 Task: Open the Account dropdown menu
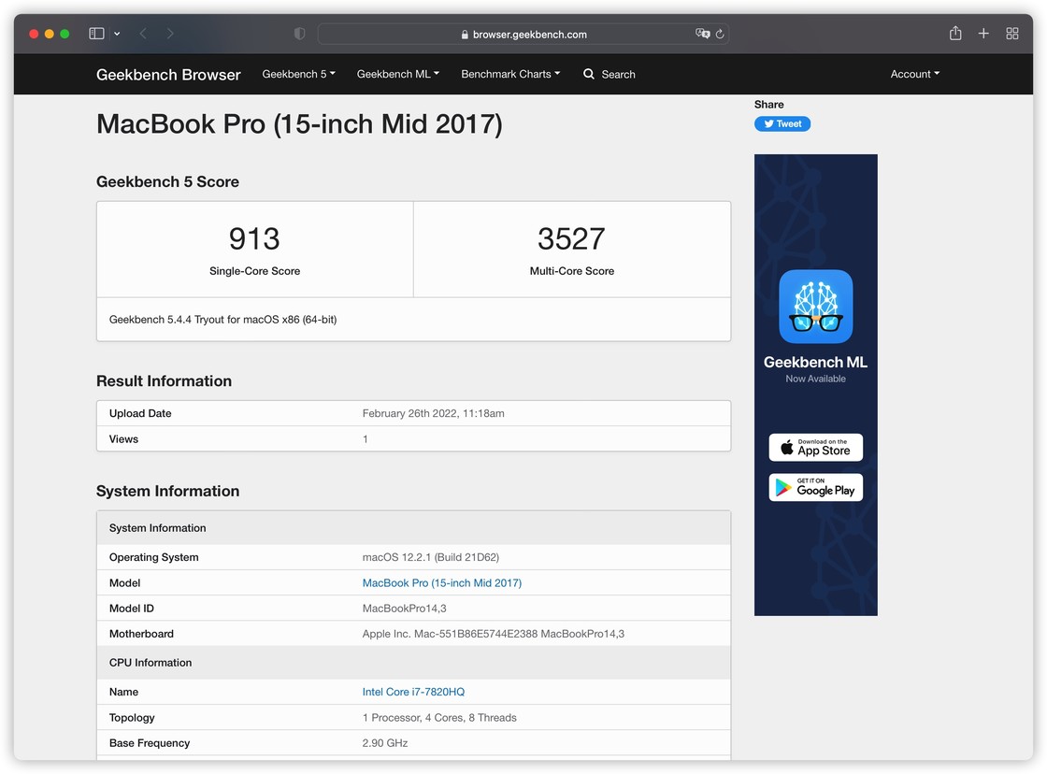(913, 74)
